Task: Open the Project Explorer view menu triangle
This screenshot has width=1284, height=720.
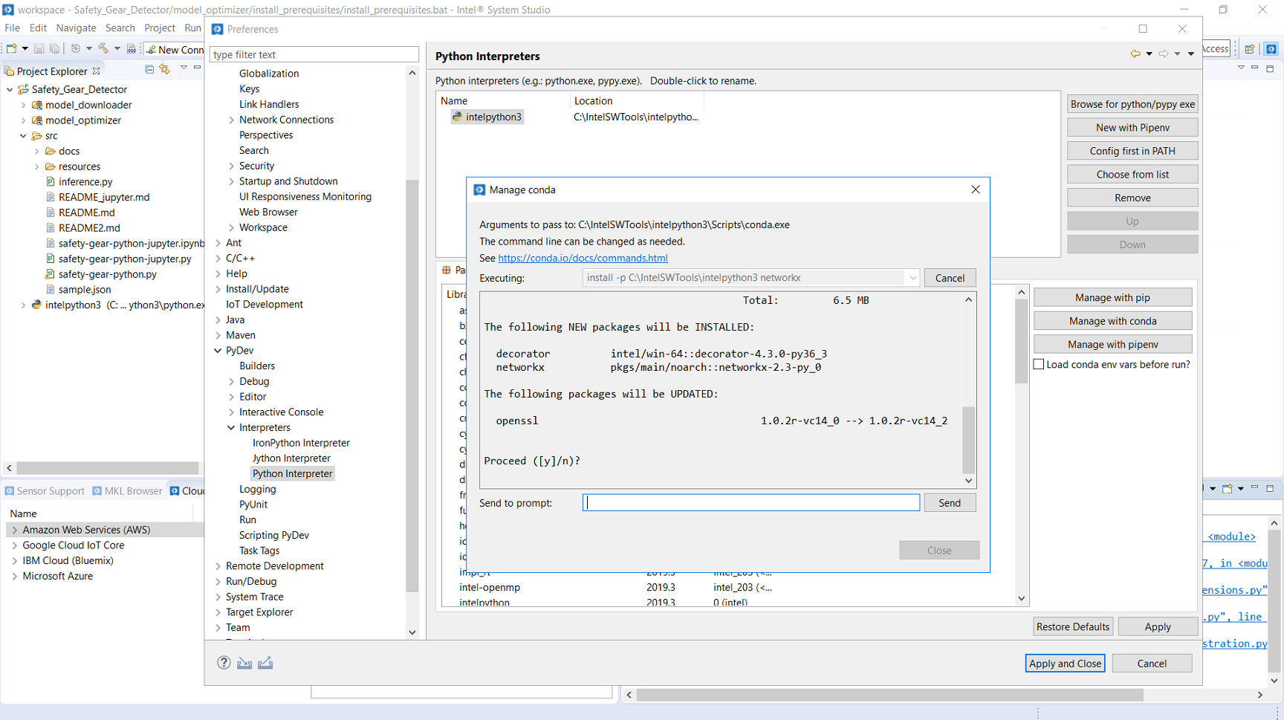Action: coord(184,68)
